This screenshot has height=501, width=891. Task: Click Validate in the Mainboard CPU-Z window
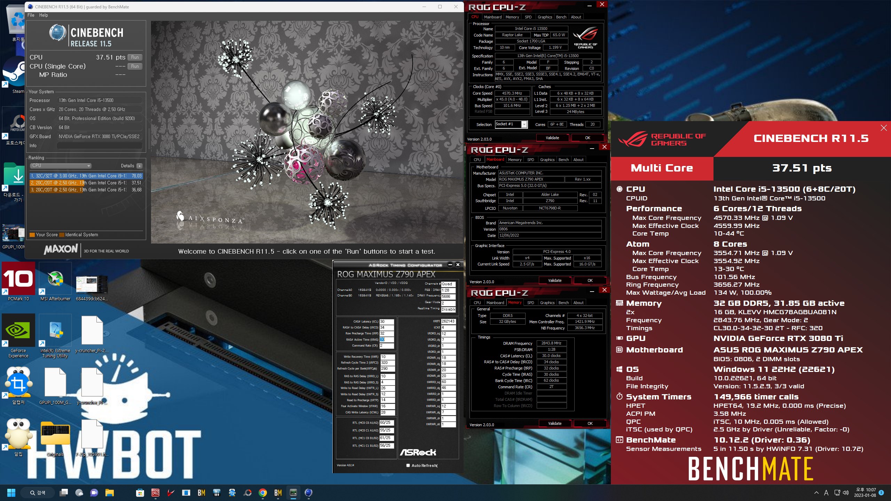[x=554, y=280]
